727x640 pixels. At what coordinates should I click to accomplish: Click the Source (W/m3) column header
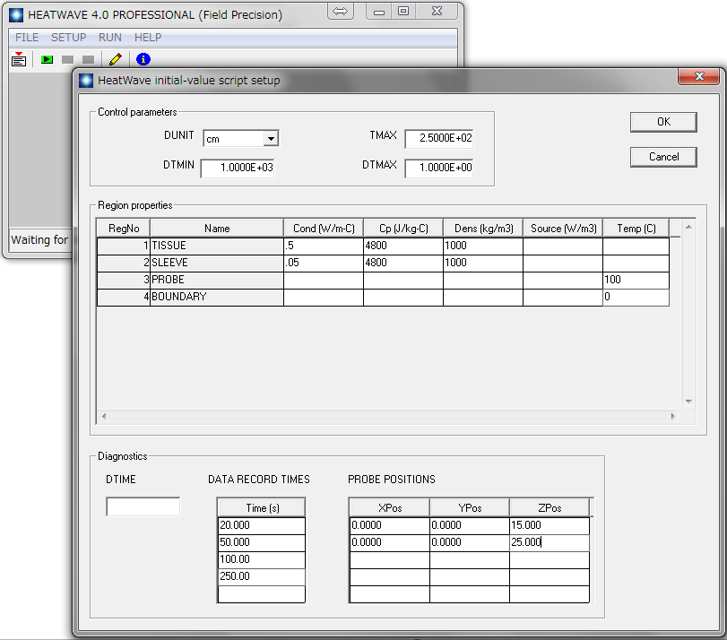tap(562, 229)
